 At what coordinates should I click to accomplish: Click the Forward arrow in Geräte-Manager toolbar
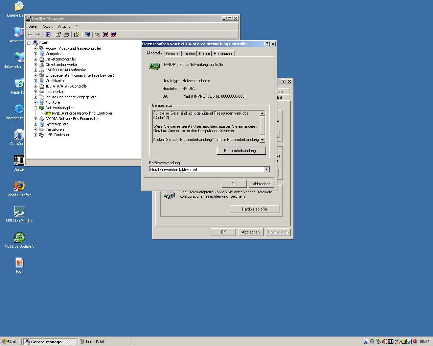tap(38, 34)
